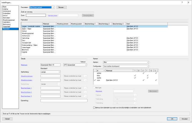This screenshot has width=192, height=123.
Task: Select the 'Voorzijde lade' row
Action: tap(94, 43)
